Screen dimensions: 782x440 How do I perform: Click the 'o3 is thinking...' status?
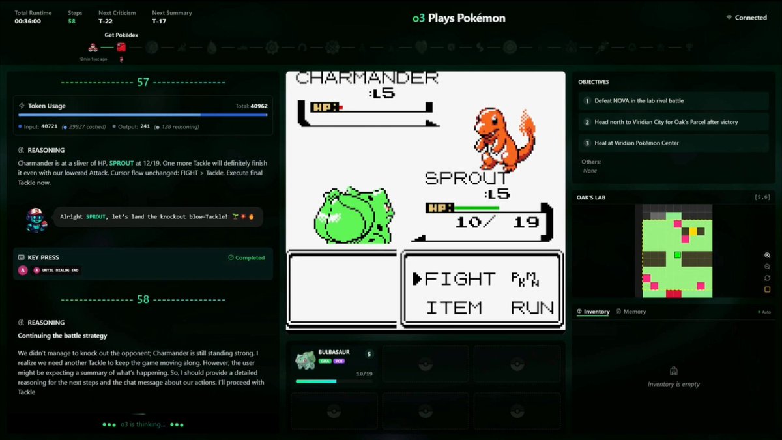pyautogui.click(x=143, y=425)
